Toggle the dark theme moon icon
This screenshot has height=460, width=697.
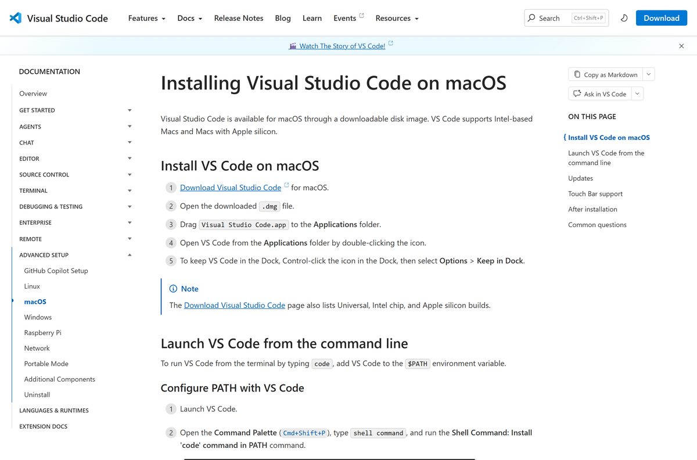(624, 18)
